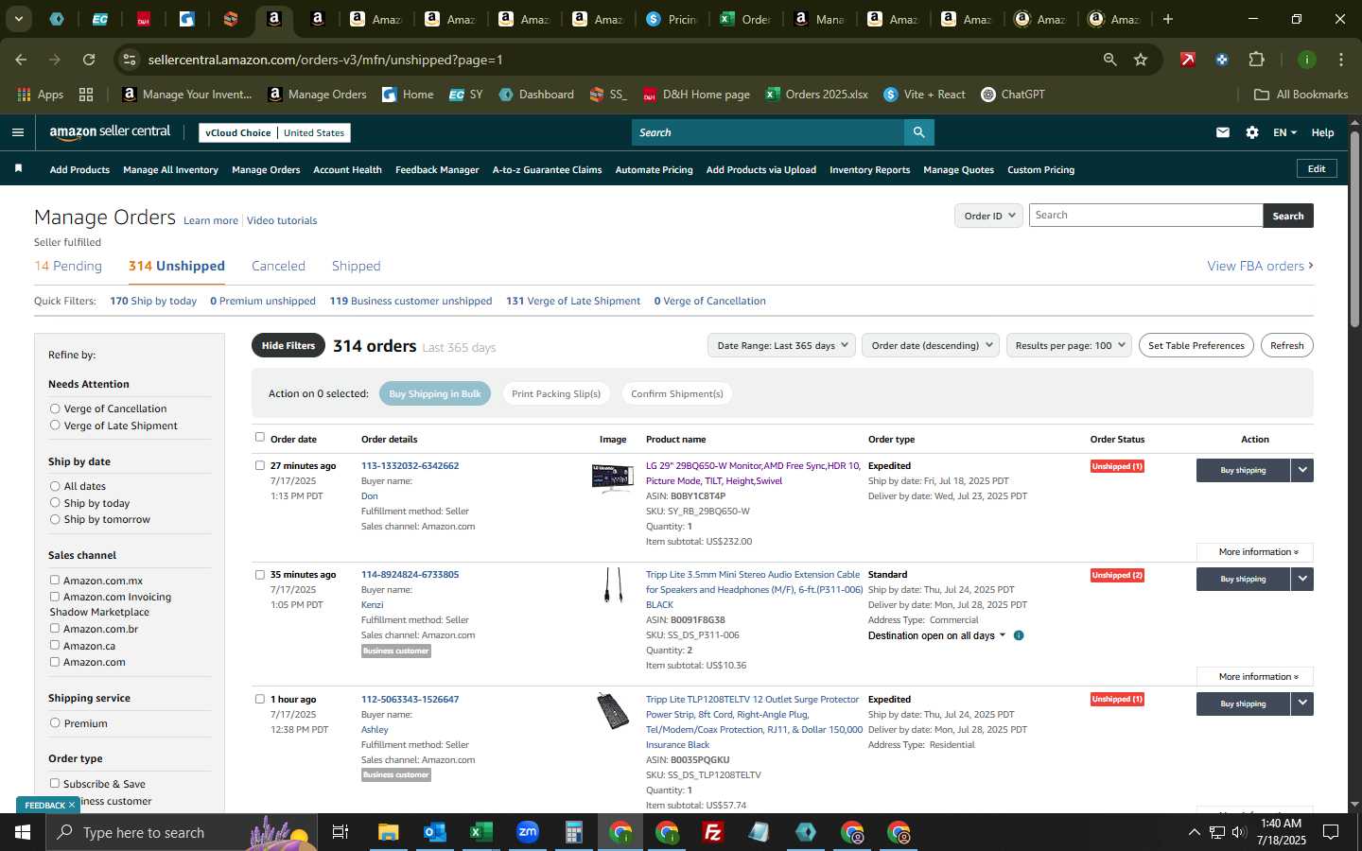This screenshot has height=851, width=1362.
Task: Click the LG monitor product thumbnail
Action: pyautogui.click(x=612, y=478)
